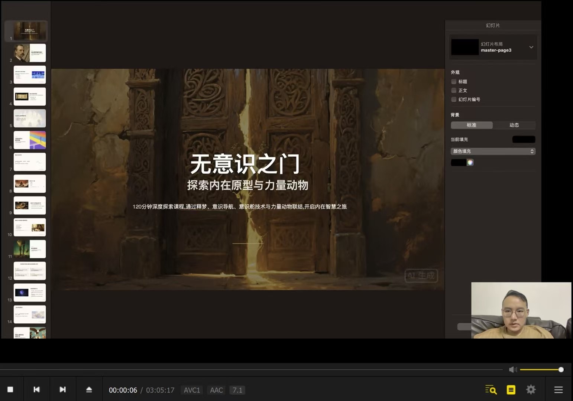Open the 颜色填充 dropdown
This screenshot has height=401, width=573.
(x=493, y=151)
